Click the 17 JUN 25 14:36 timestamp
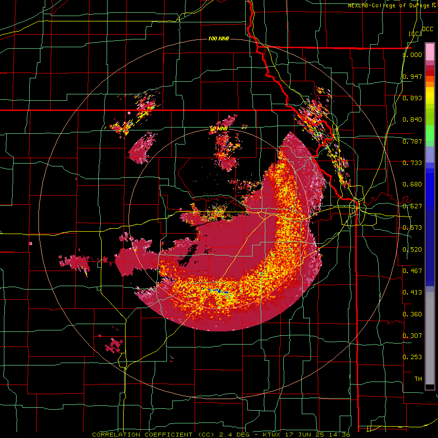 pyautogui.click(x=317, y=435)
